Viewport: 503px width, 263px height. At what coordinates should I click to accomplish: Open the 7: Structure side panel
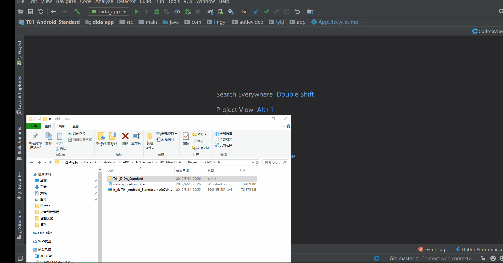tap(19, 224)
